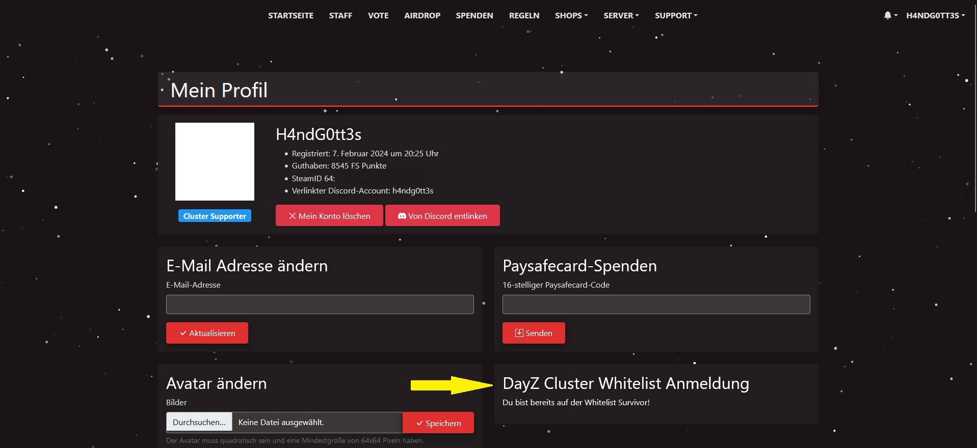
Task: Click the Aktualisieren button
Action: point(207,333)
